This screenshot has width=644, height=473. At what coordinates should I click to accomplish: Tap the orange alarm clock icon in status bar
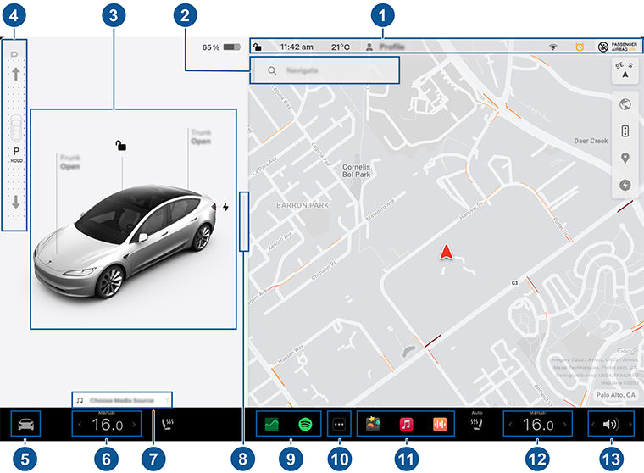[580, 47]
